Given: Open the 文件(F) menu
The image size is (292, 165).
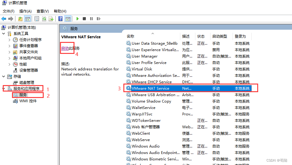Looking at the screenshot, I should (x=9, y=11).
